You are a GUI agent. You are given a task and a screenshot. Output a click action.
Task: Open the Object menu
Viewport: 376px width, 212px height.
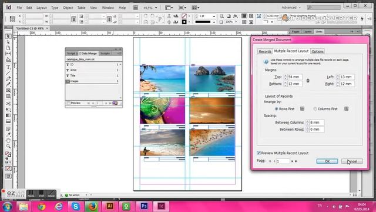(x=68, y=8)
